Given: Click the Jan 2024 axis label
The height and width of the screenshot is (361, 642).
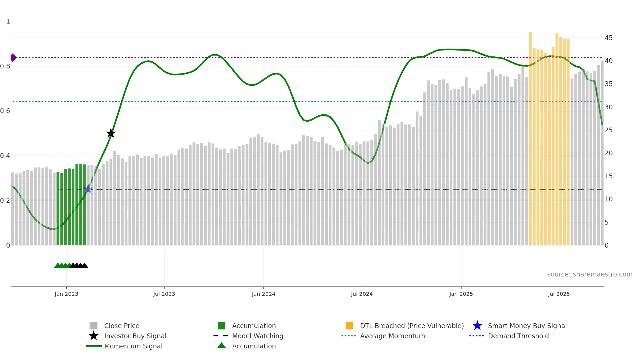Looking at the screenshot, I should coord(263,294).
